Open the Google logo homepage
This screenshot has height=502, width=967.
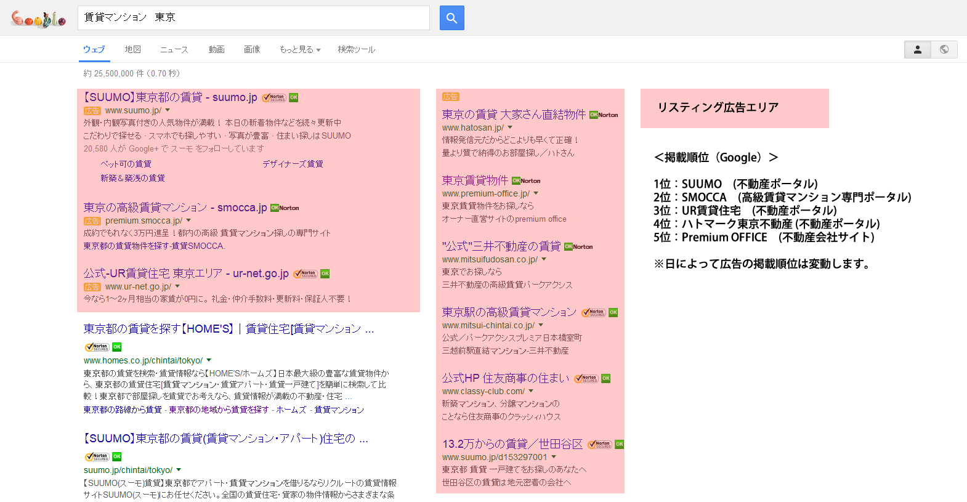pyautogui.click(x=38, y=19)
